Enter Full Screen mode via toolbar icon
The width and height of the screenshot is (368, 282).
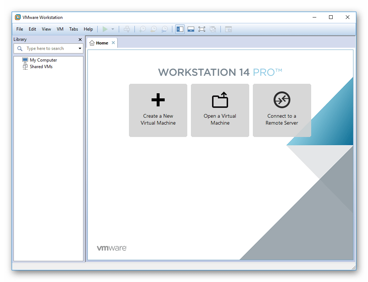[x=202, y=29]
